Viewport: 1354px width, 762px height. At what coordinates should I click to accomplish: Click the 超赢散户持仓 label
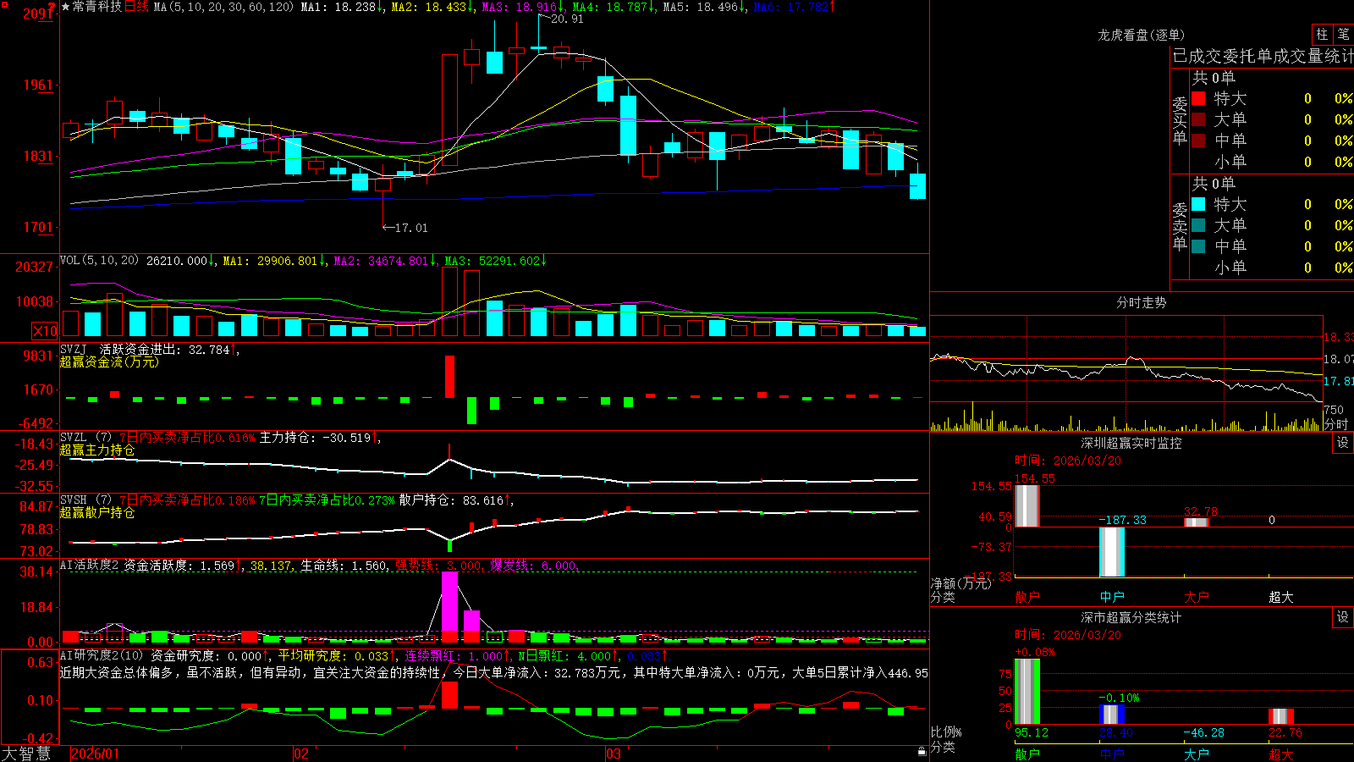click(x=97, y=512)
